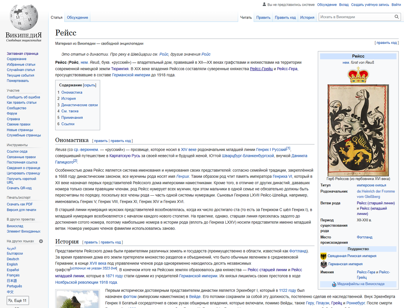Open the 1871 году link
Screen dimensions: 404x308
tap(114, 276)
